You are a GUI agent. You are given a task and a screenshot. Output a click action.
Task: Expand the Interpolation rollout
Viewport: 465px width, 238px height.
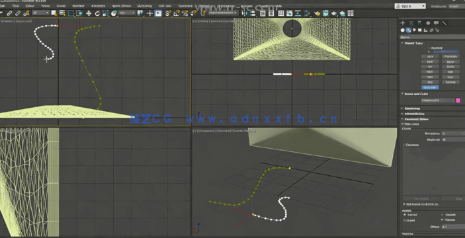point(414,114)
